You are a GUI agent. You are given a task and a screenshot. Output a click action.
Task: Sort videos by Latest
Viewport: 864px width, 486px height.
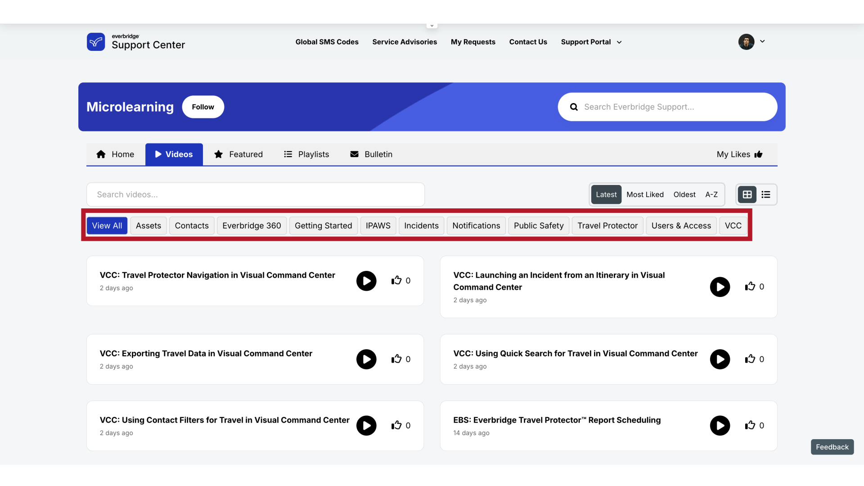(606, 194)
